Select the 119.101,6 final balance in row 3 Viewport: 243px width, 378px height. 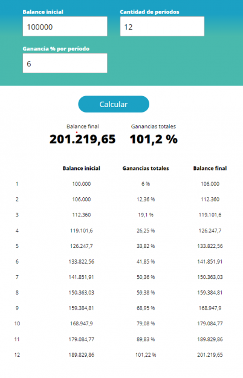pos(210,215)
